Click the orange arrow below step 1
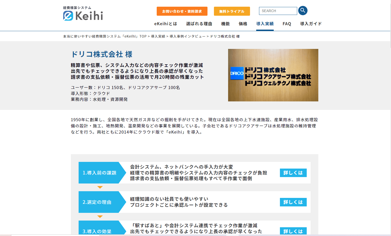Image resolution: width=391 pixels, height=236 pixels. (100, 187)
